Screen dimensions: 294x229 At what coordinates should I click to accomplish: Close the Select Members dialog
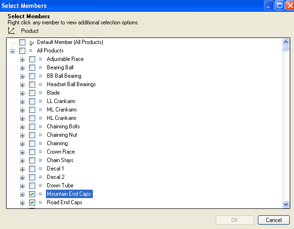[290, 6]
